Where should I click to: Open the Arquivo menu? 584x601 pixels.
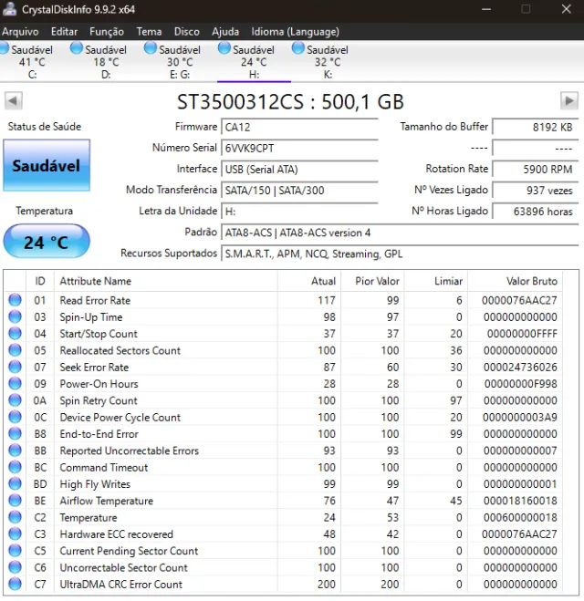pyautogui.click(x=20, y=31)
